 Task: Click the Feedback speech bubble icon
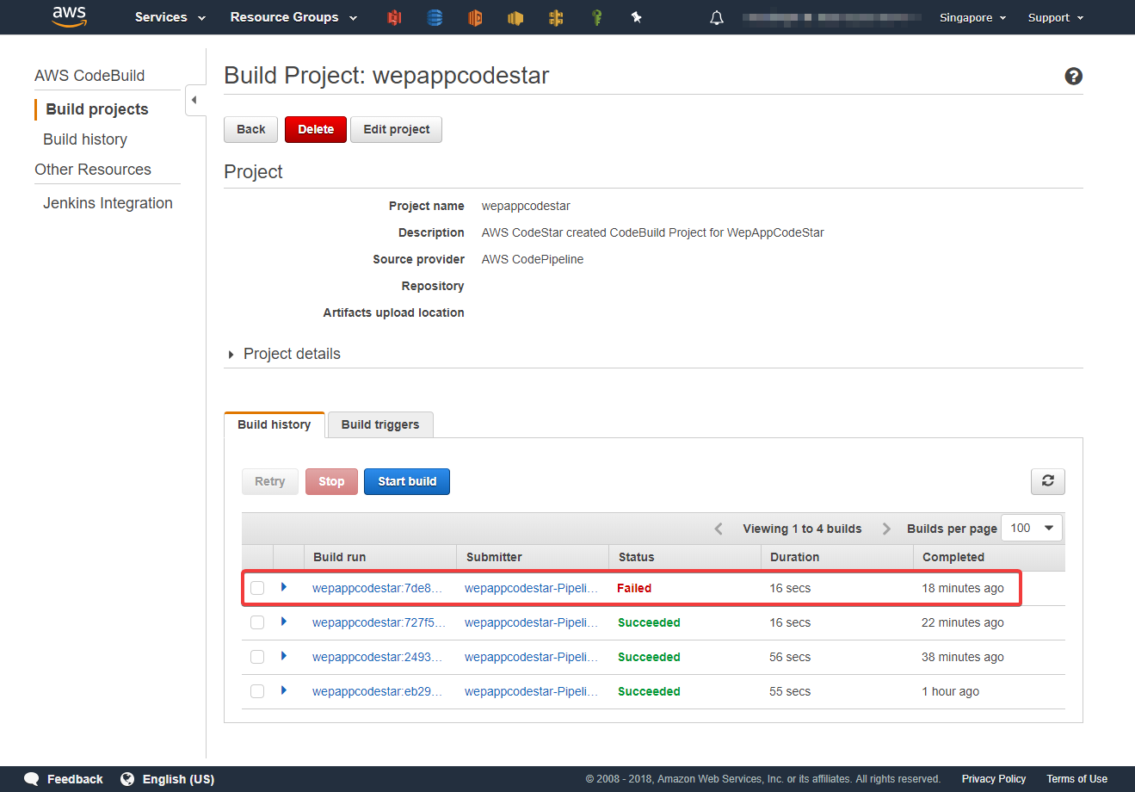(x=32, y=779)
